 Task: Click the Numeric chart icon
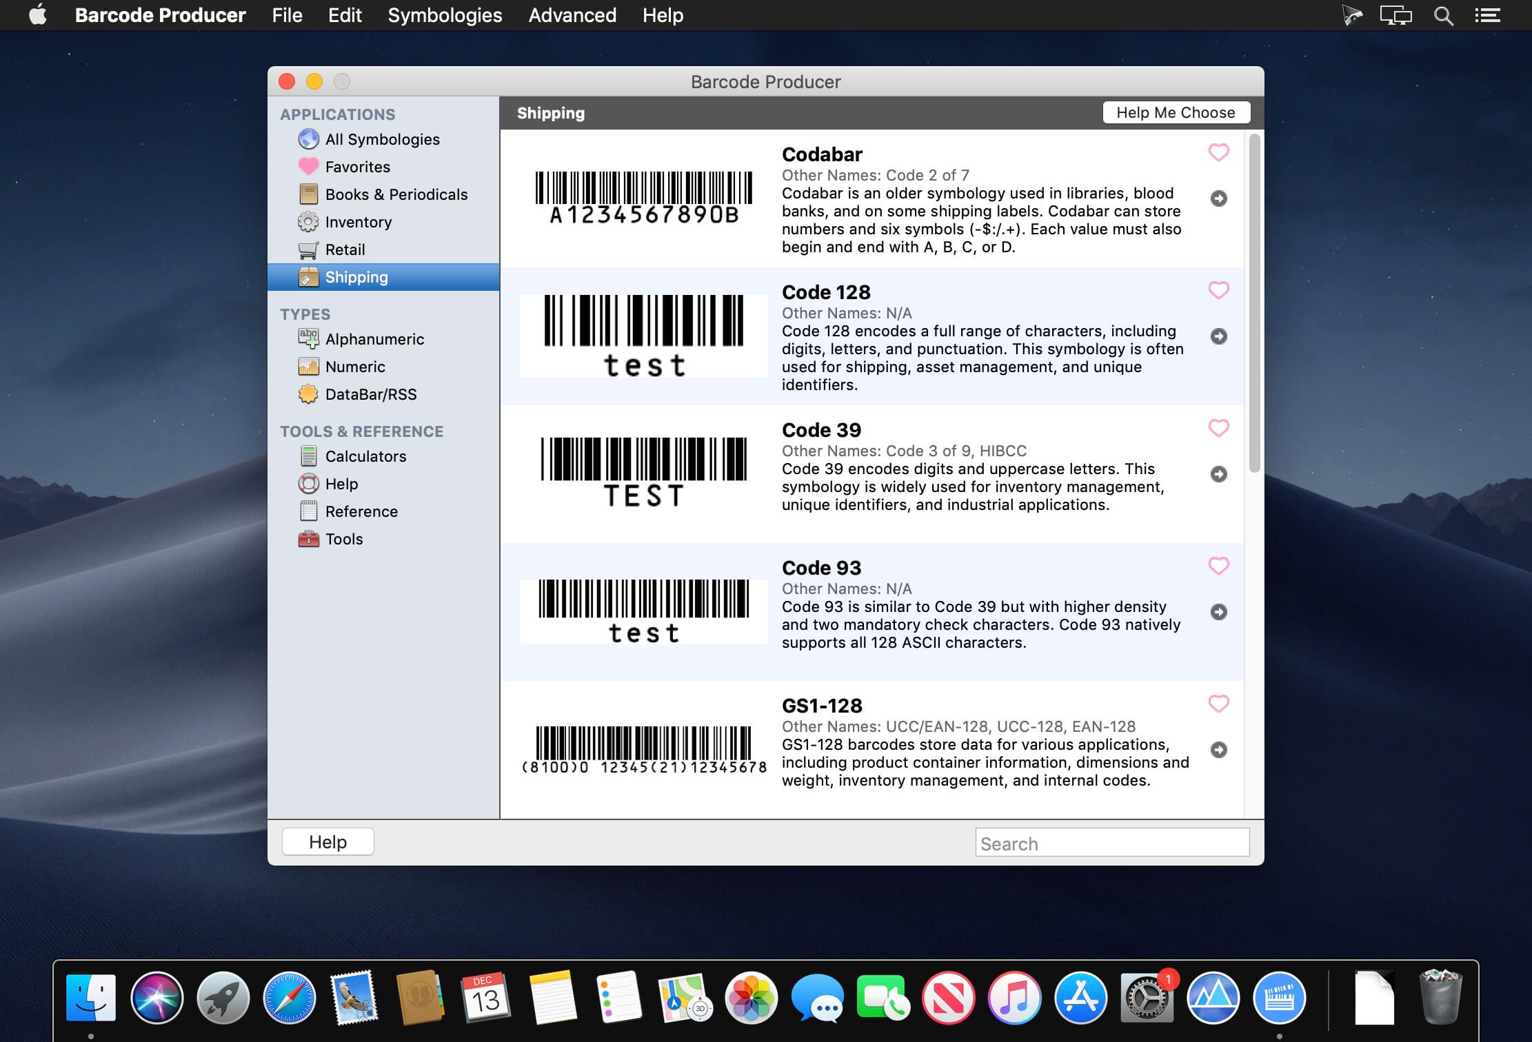(308, 367)
